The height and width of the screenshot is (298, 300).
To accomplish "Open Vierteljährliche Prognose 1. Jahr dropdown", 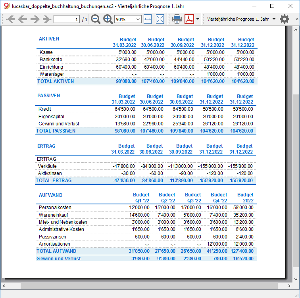I will 241,19.
